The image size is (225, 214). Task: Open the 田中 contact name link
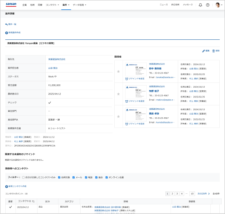(x=155, y=69)
